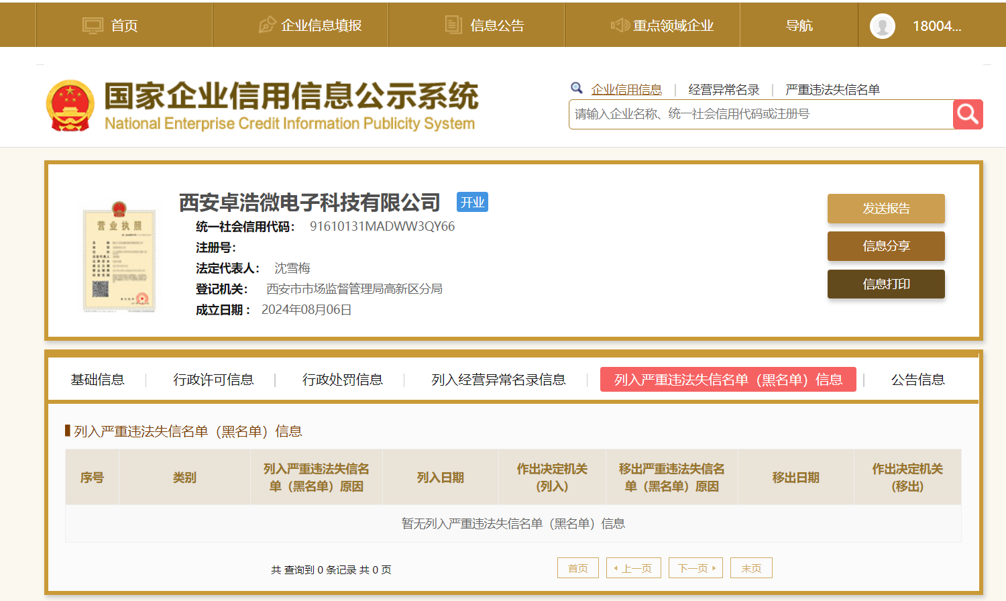Image resolution: width=1006 pixels, height=601 pixels.
Task: Click the registration authority 西安市市场监督管理局高新区分局
Action: (x=354, y=289)
